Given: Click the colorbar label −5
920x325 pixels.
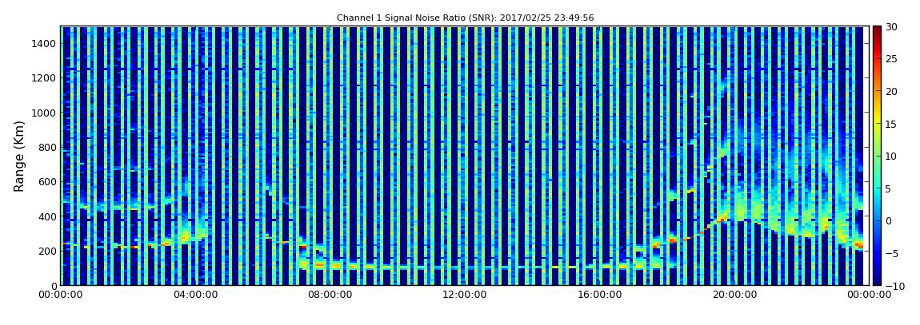Looking at the screenshot, I should [892, 254].
